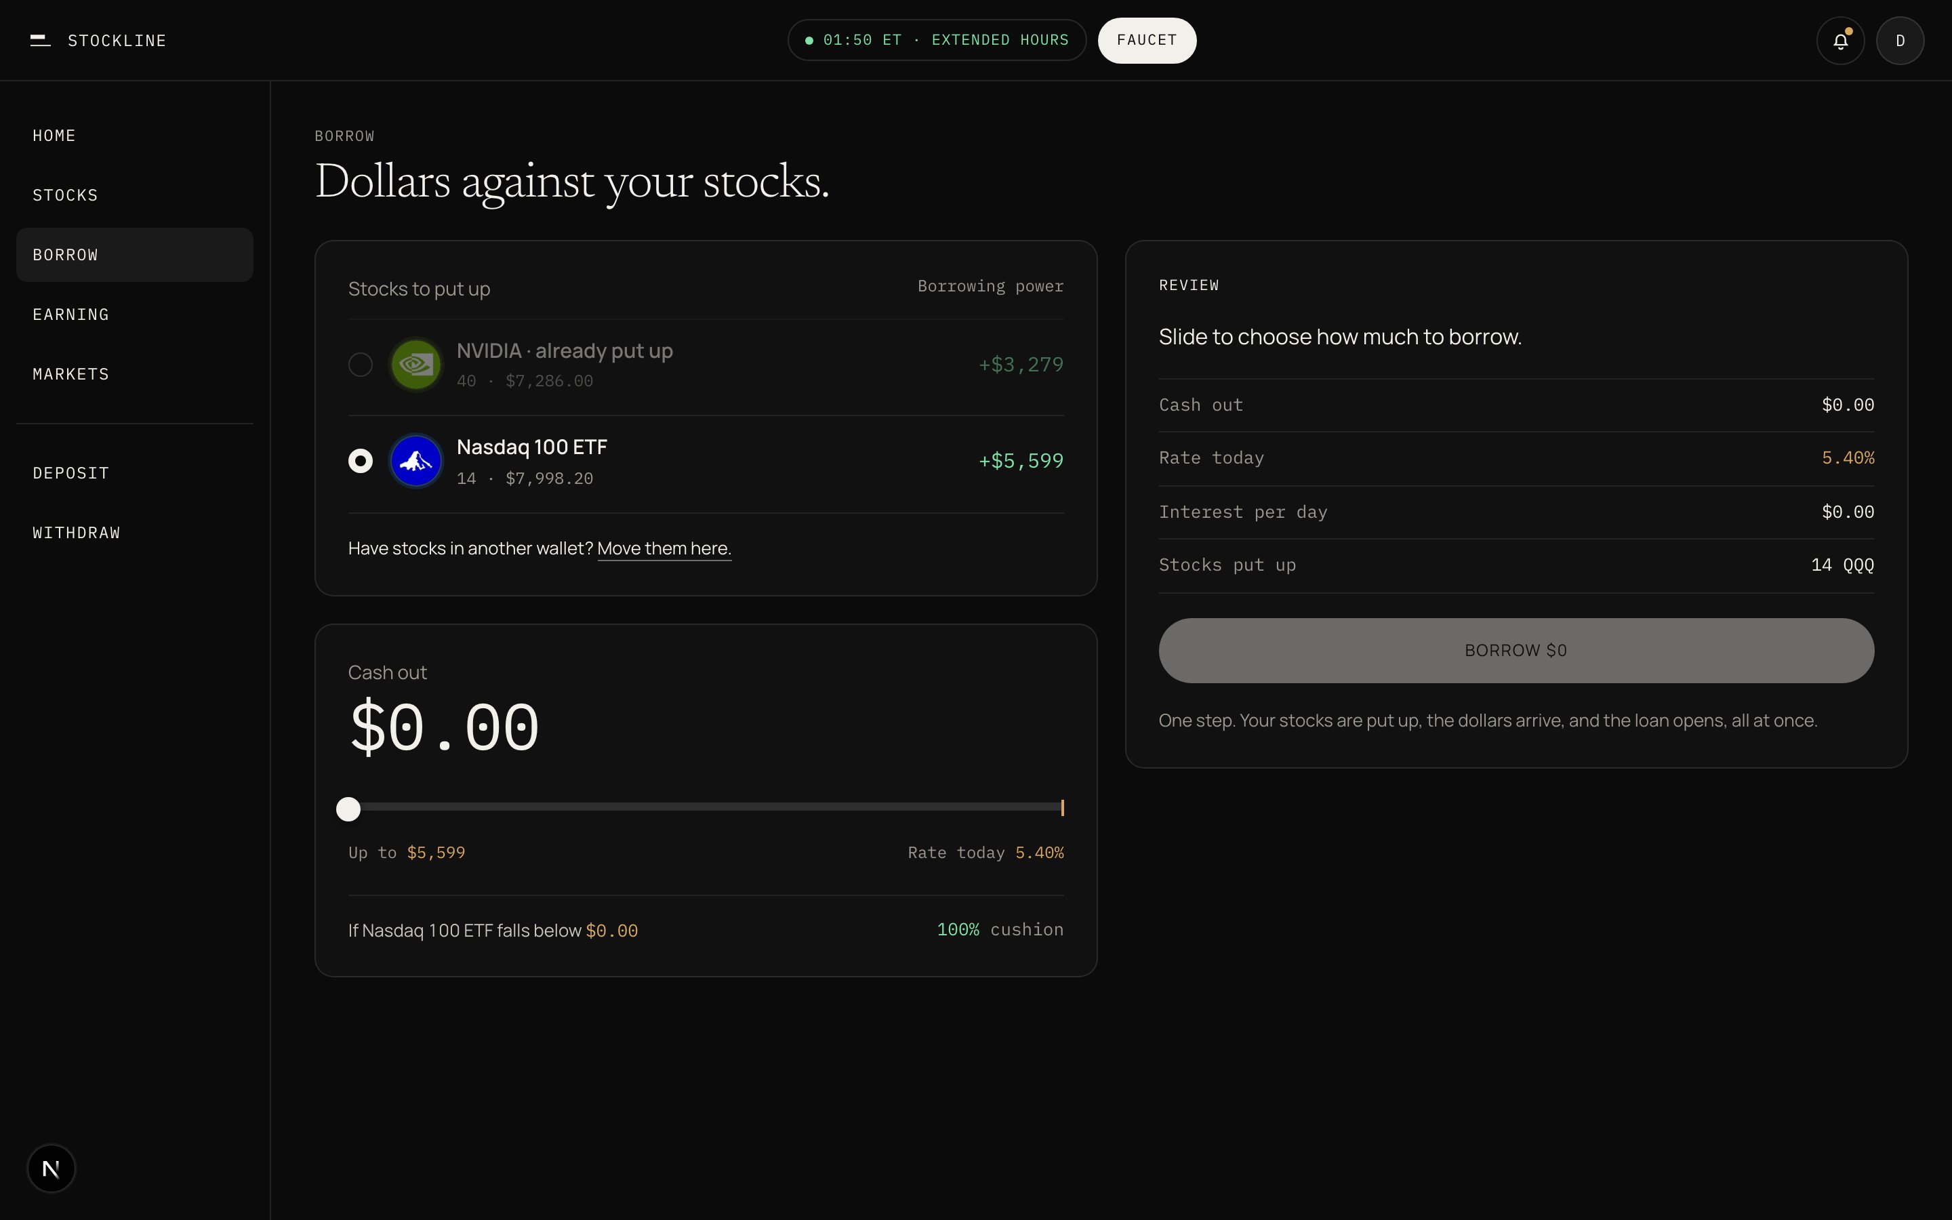Image resolution: width=1952 pixels, height=1220 pixels.
Task: Click 'Cash out' label in Review panel
Action: point(1201,405)
